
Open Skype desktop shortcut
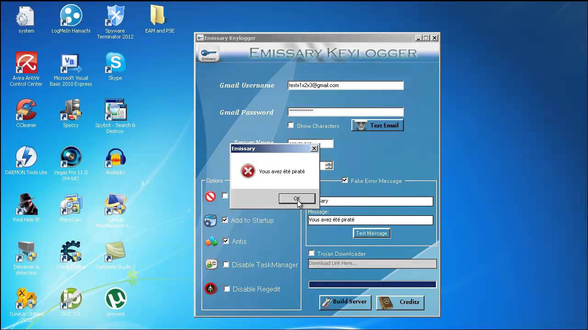[115, 66]
